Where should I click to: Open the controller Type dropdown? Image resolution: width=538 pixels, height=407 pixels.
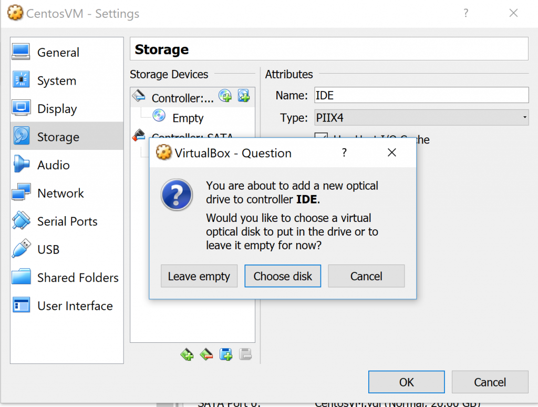click(421, 117)
